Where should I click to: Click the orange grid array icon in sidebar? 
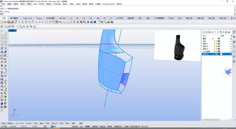tap(5, 107)
